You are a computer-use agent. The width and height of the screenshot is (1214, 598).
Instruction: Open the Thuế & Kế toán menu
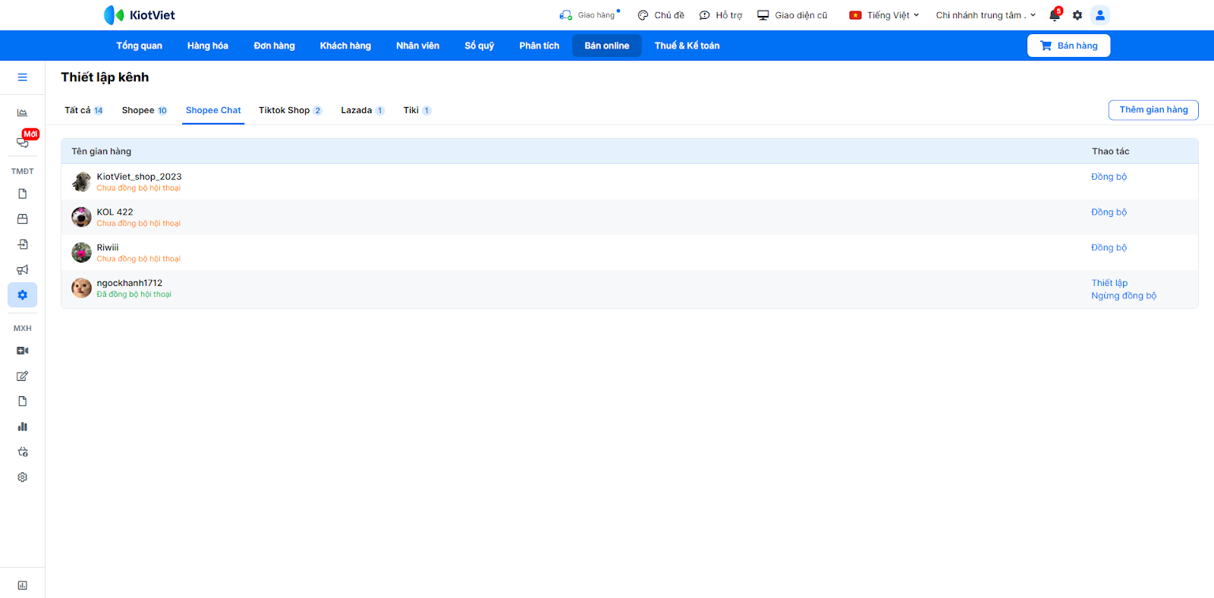[687, 46]
